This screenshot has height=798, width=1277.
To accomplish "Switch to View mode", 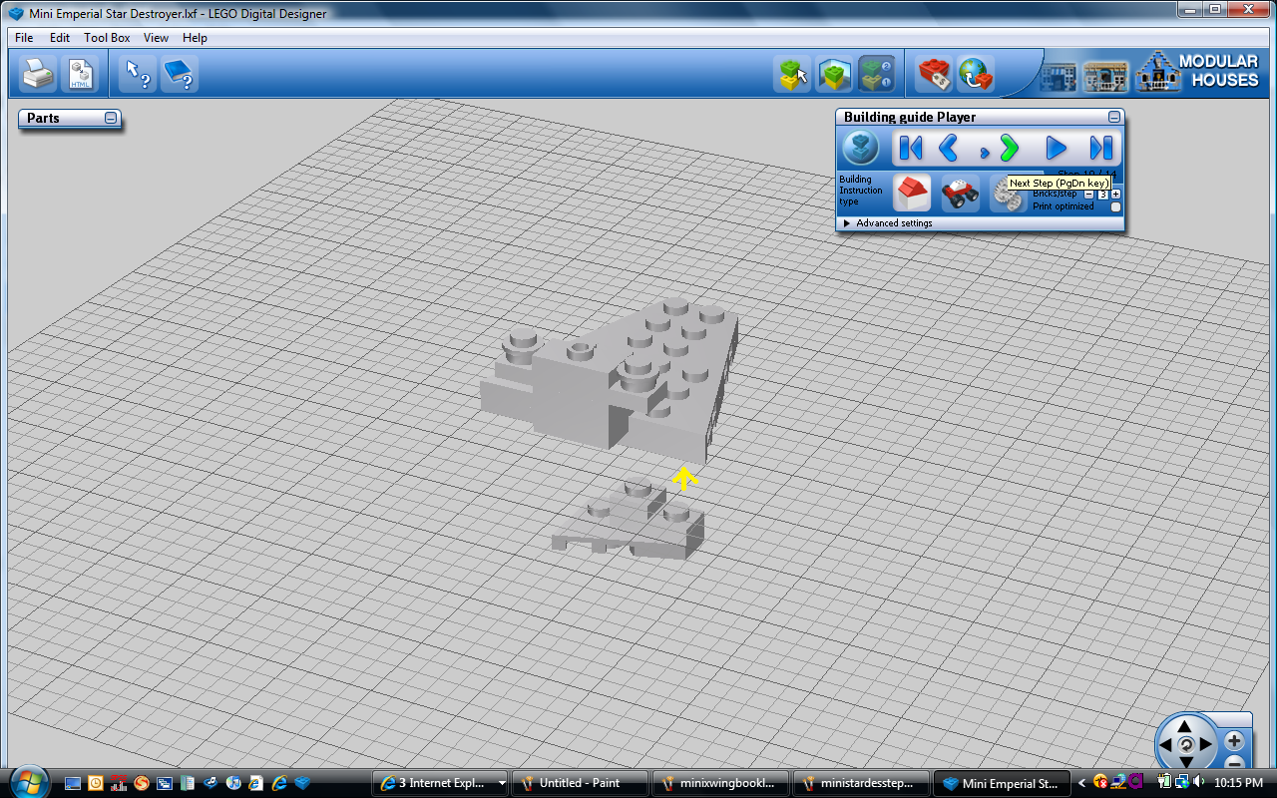I will click(835, 74).
